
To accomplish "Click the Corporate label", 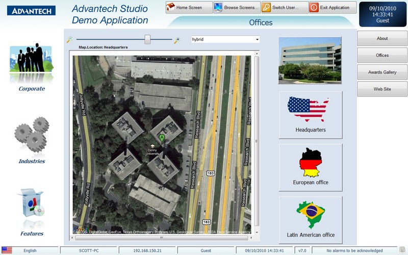I will click(x=32, y=89).
